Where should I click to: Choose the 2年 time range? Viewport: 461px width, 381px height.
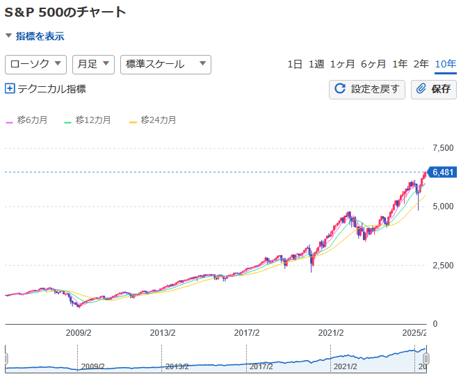[421, 64]
